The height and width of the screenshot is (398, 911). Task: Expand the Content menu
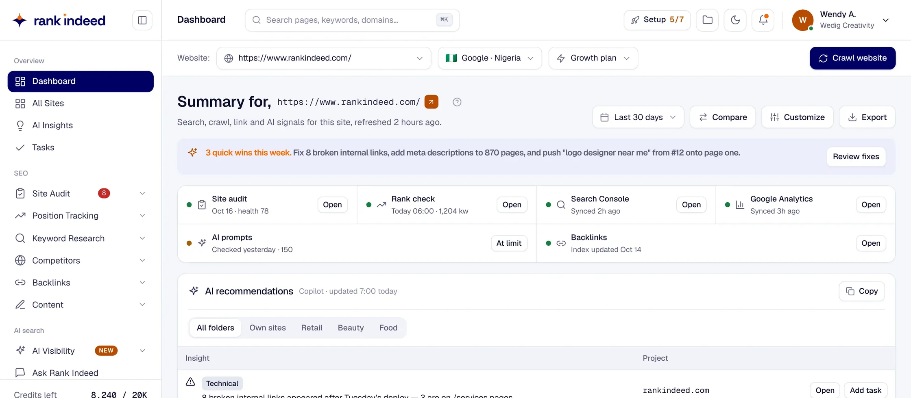coord(142,305)
